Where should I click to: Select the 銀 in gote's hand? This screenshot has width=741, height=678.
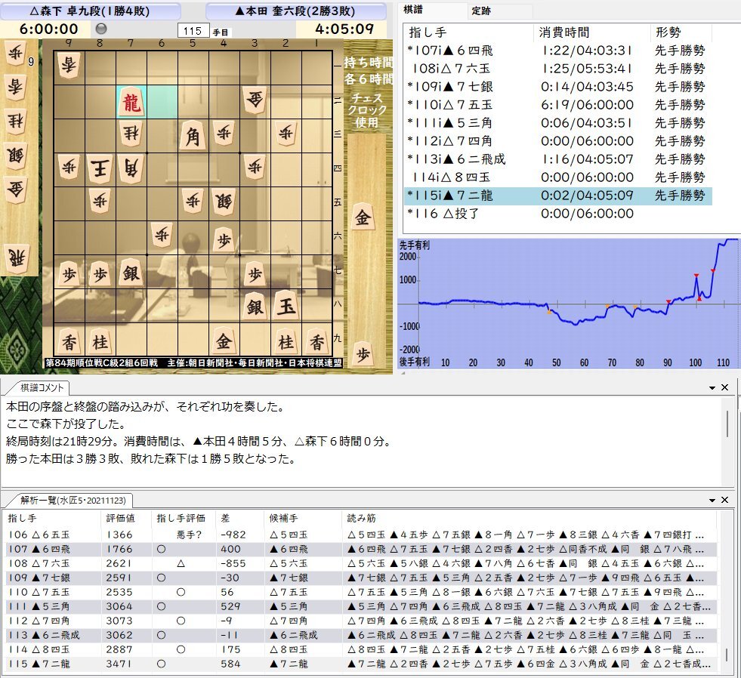point(17,156)
